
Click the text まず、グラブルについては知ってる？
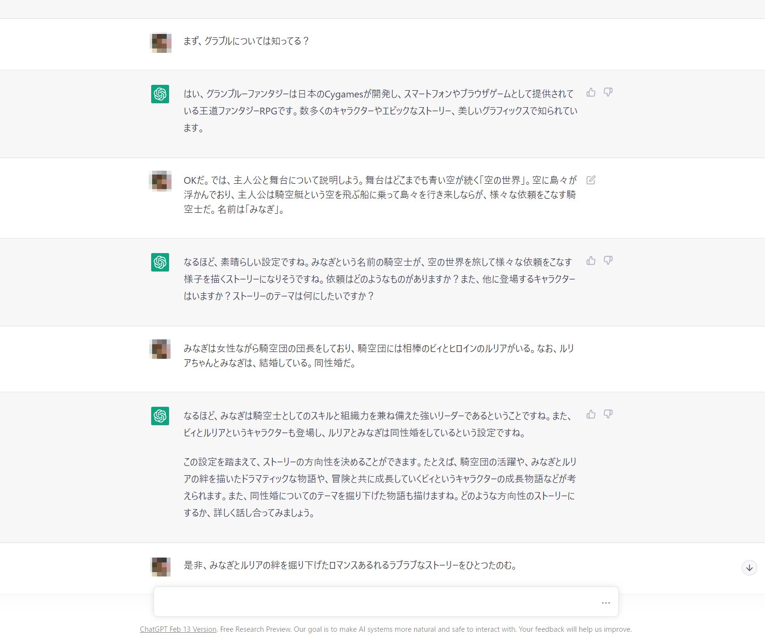pyautogui.click(x=246, y=41)
